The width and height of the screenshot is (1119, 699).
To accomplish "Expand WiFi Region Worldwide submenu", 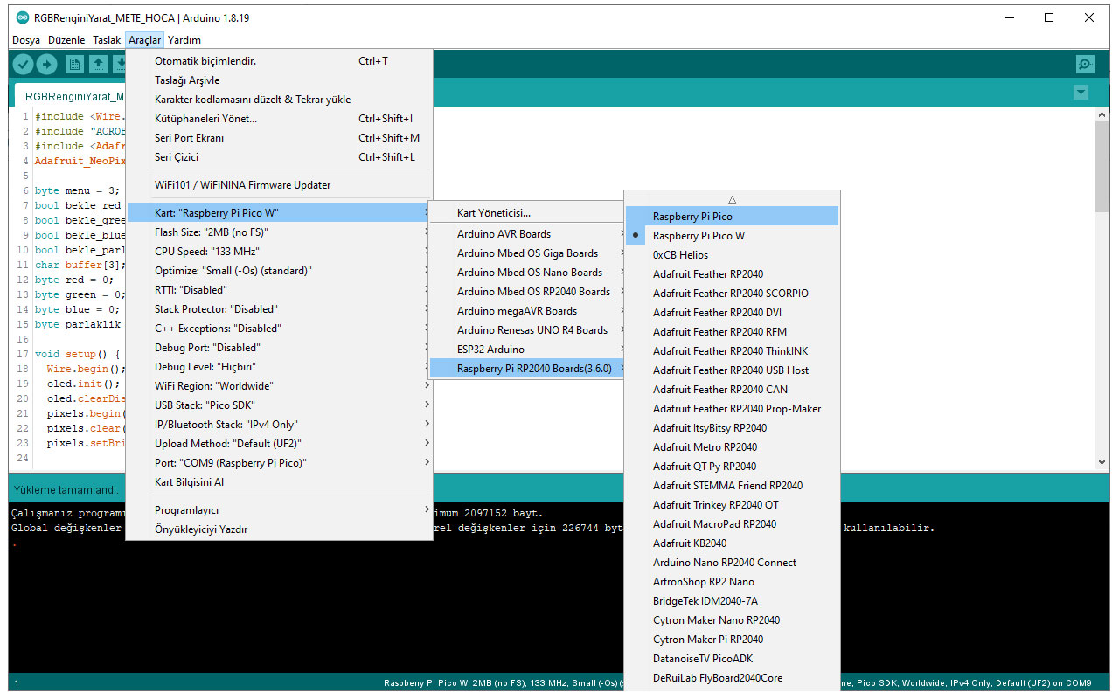I will tap(279, 386).
